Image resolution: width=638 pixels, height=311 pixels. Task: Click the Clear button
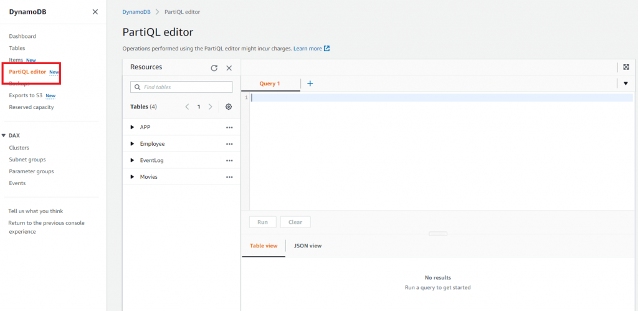pyautogui.click(x=295, y=222)
